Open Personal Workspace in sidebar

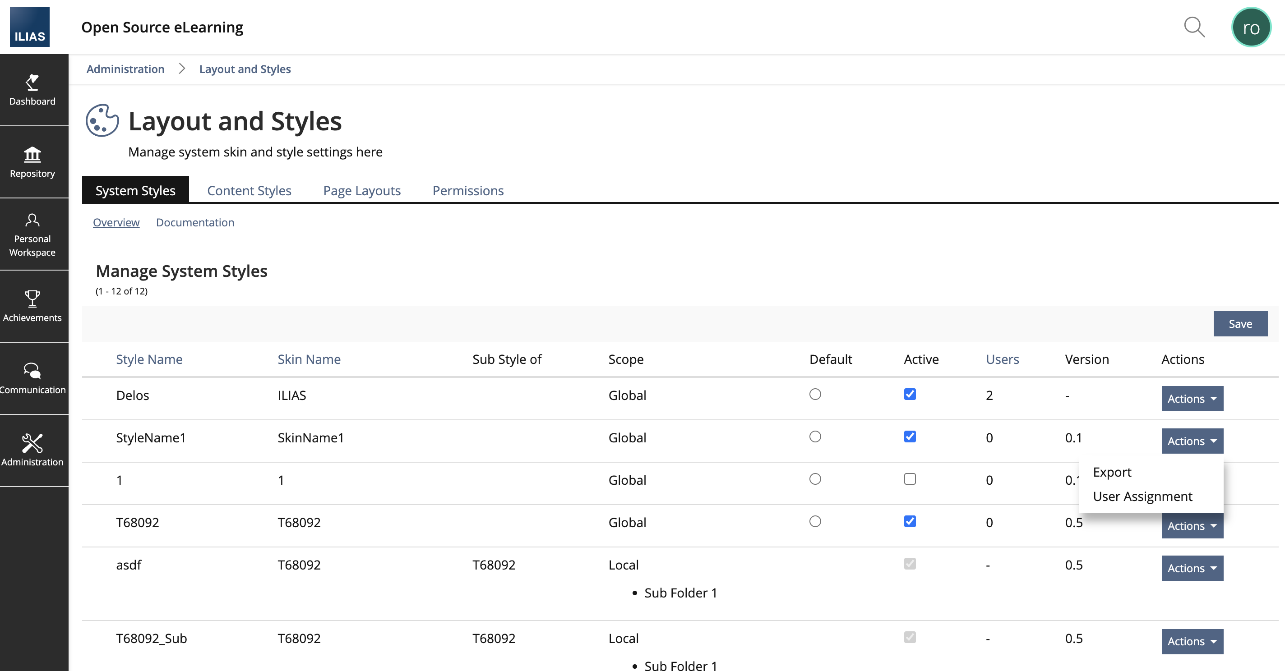coord(32,234)
